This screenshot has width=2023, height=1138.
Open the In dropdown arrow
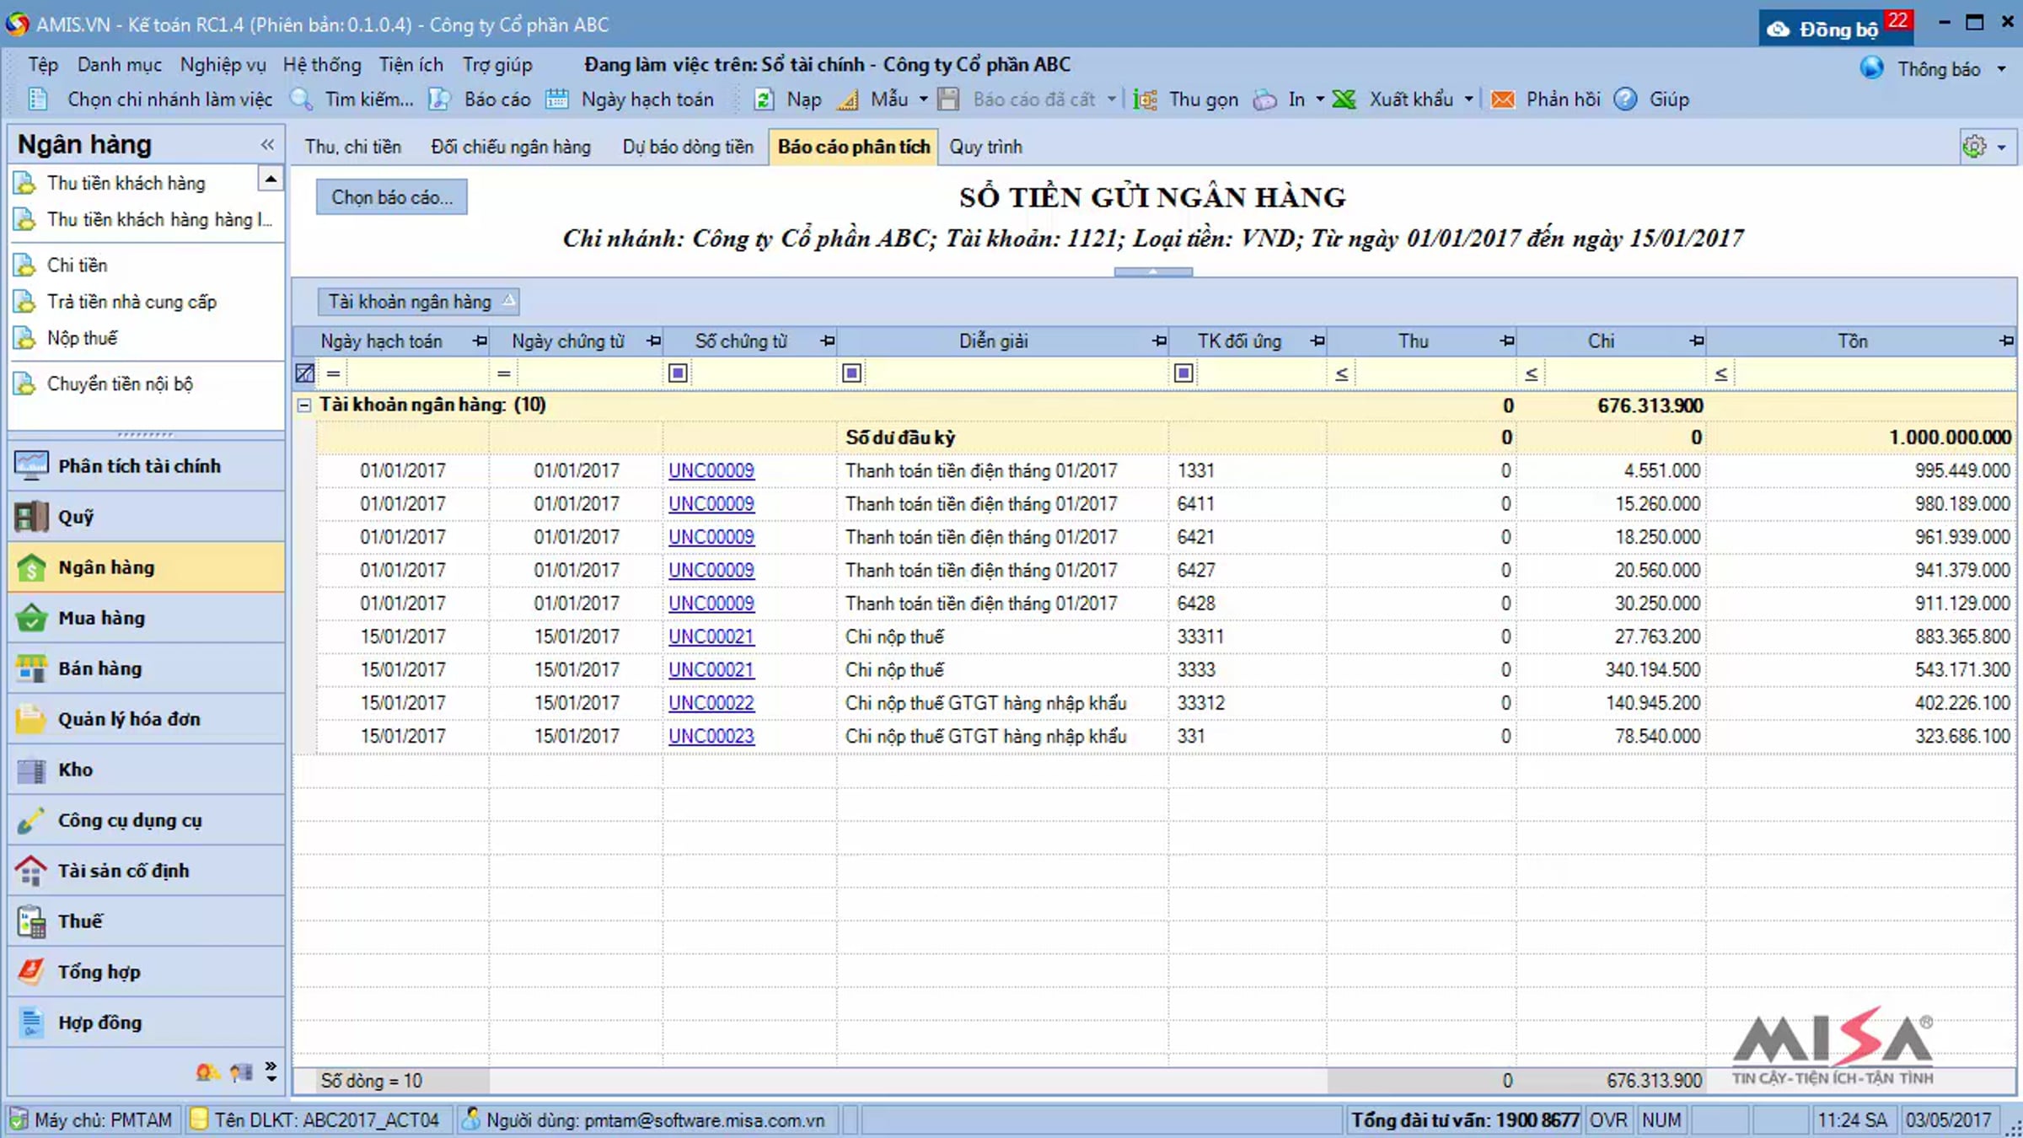coord(1319,99)
